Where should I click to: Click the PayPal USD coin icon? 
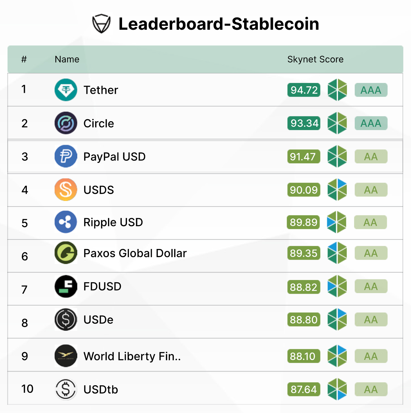[66, 157]
